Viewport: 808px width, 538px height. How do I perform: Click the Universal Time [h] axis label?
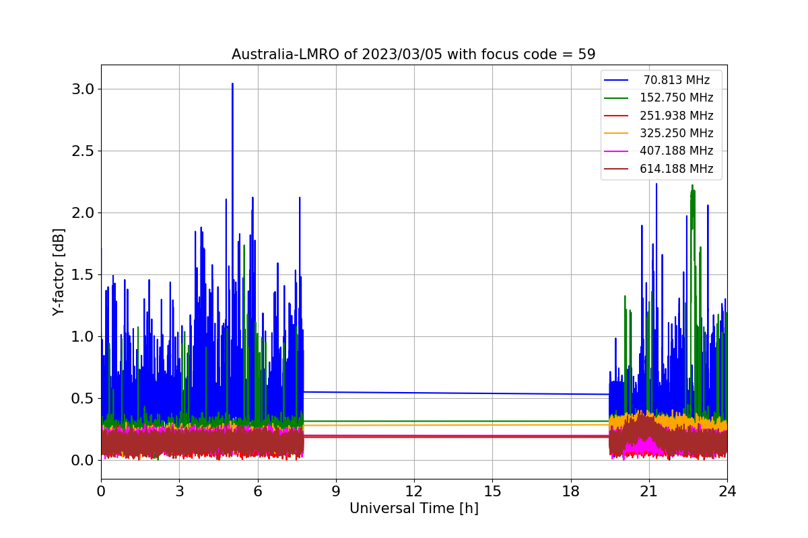[413, 509]
